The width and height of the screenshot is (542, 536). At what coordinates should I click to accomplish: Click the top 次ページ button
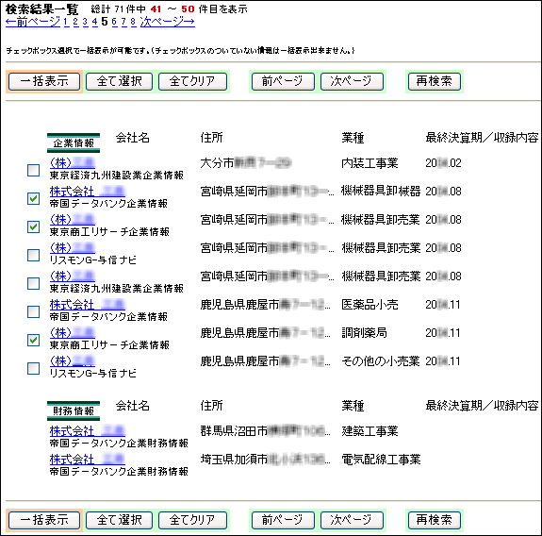point(352,82)
